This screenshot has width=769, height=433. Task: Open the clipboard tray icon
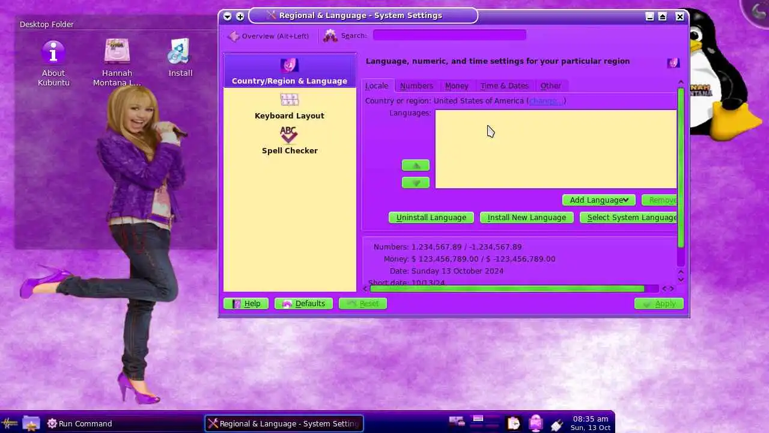coord(514,423)
